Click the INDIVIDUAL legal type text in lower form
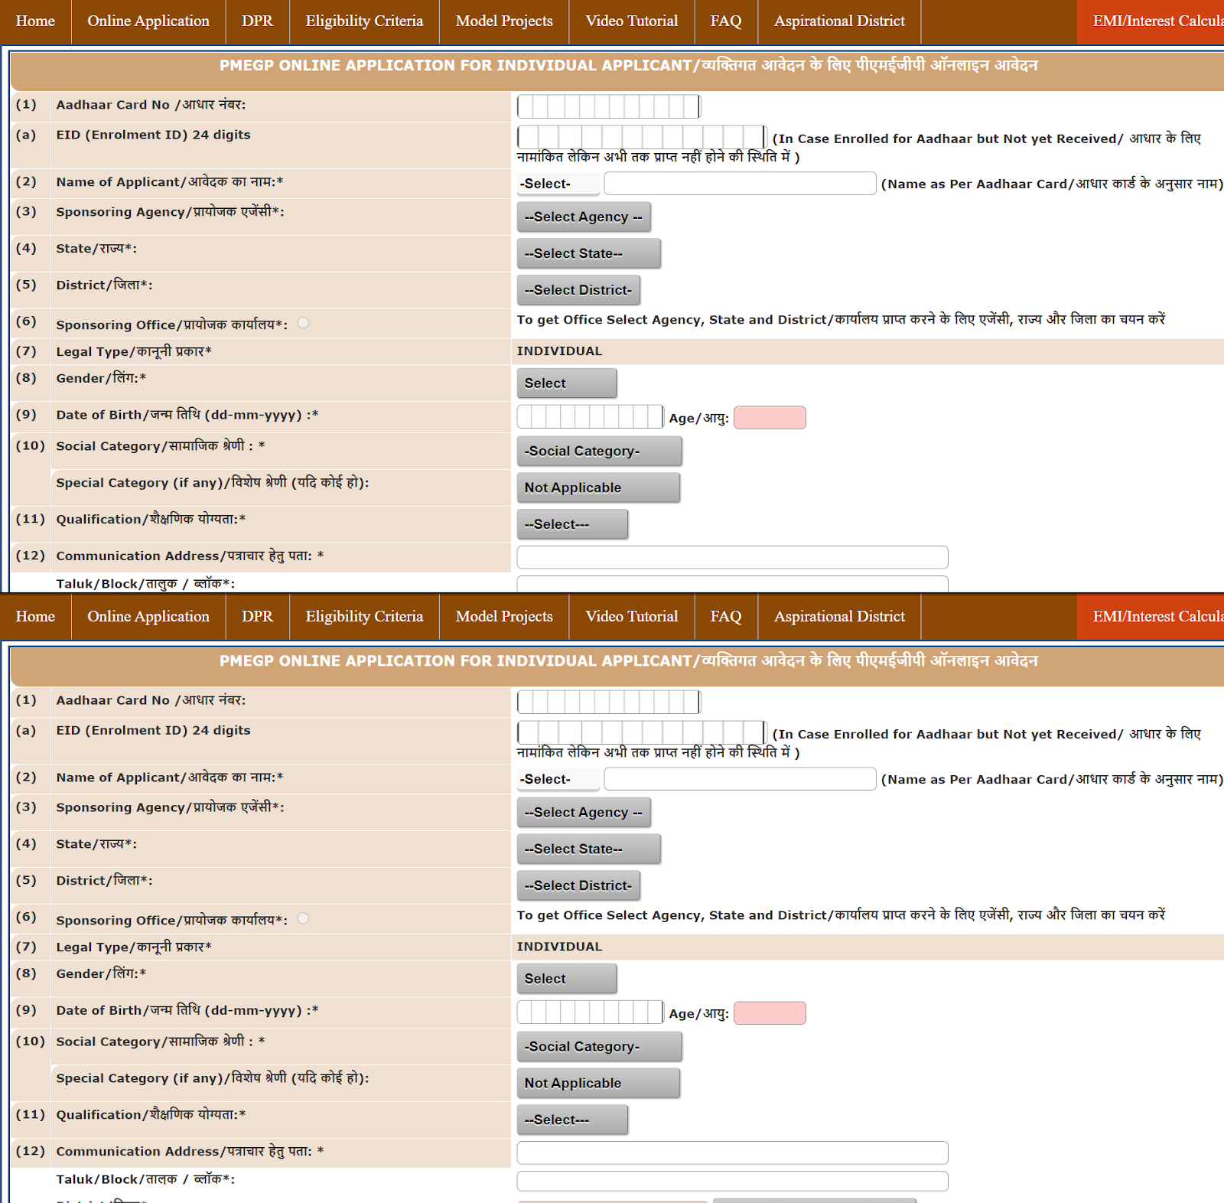The height and width of the screenshot is (1203, 1224). pyautogui.click(x=559, y=947)
